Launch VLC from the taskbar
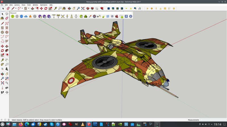The width and height of the screenshot is (227, 127). tap(83, 124)
